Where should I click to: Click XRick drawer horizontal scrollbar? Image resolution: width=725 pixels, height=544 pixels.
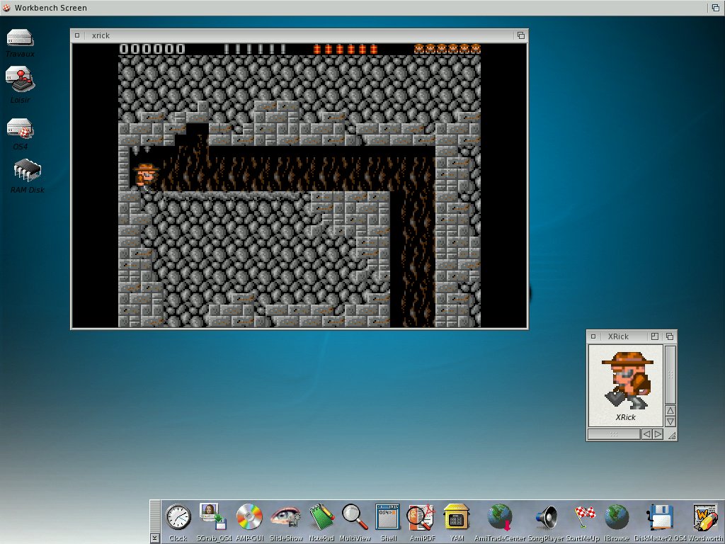pos(614,434)
